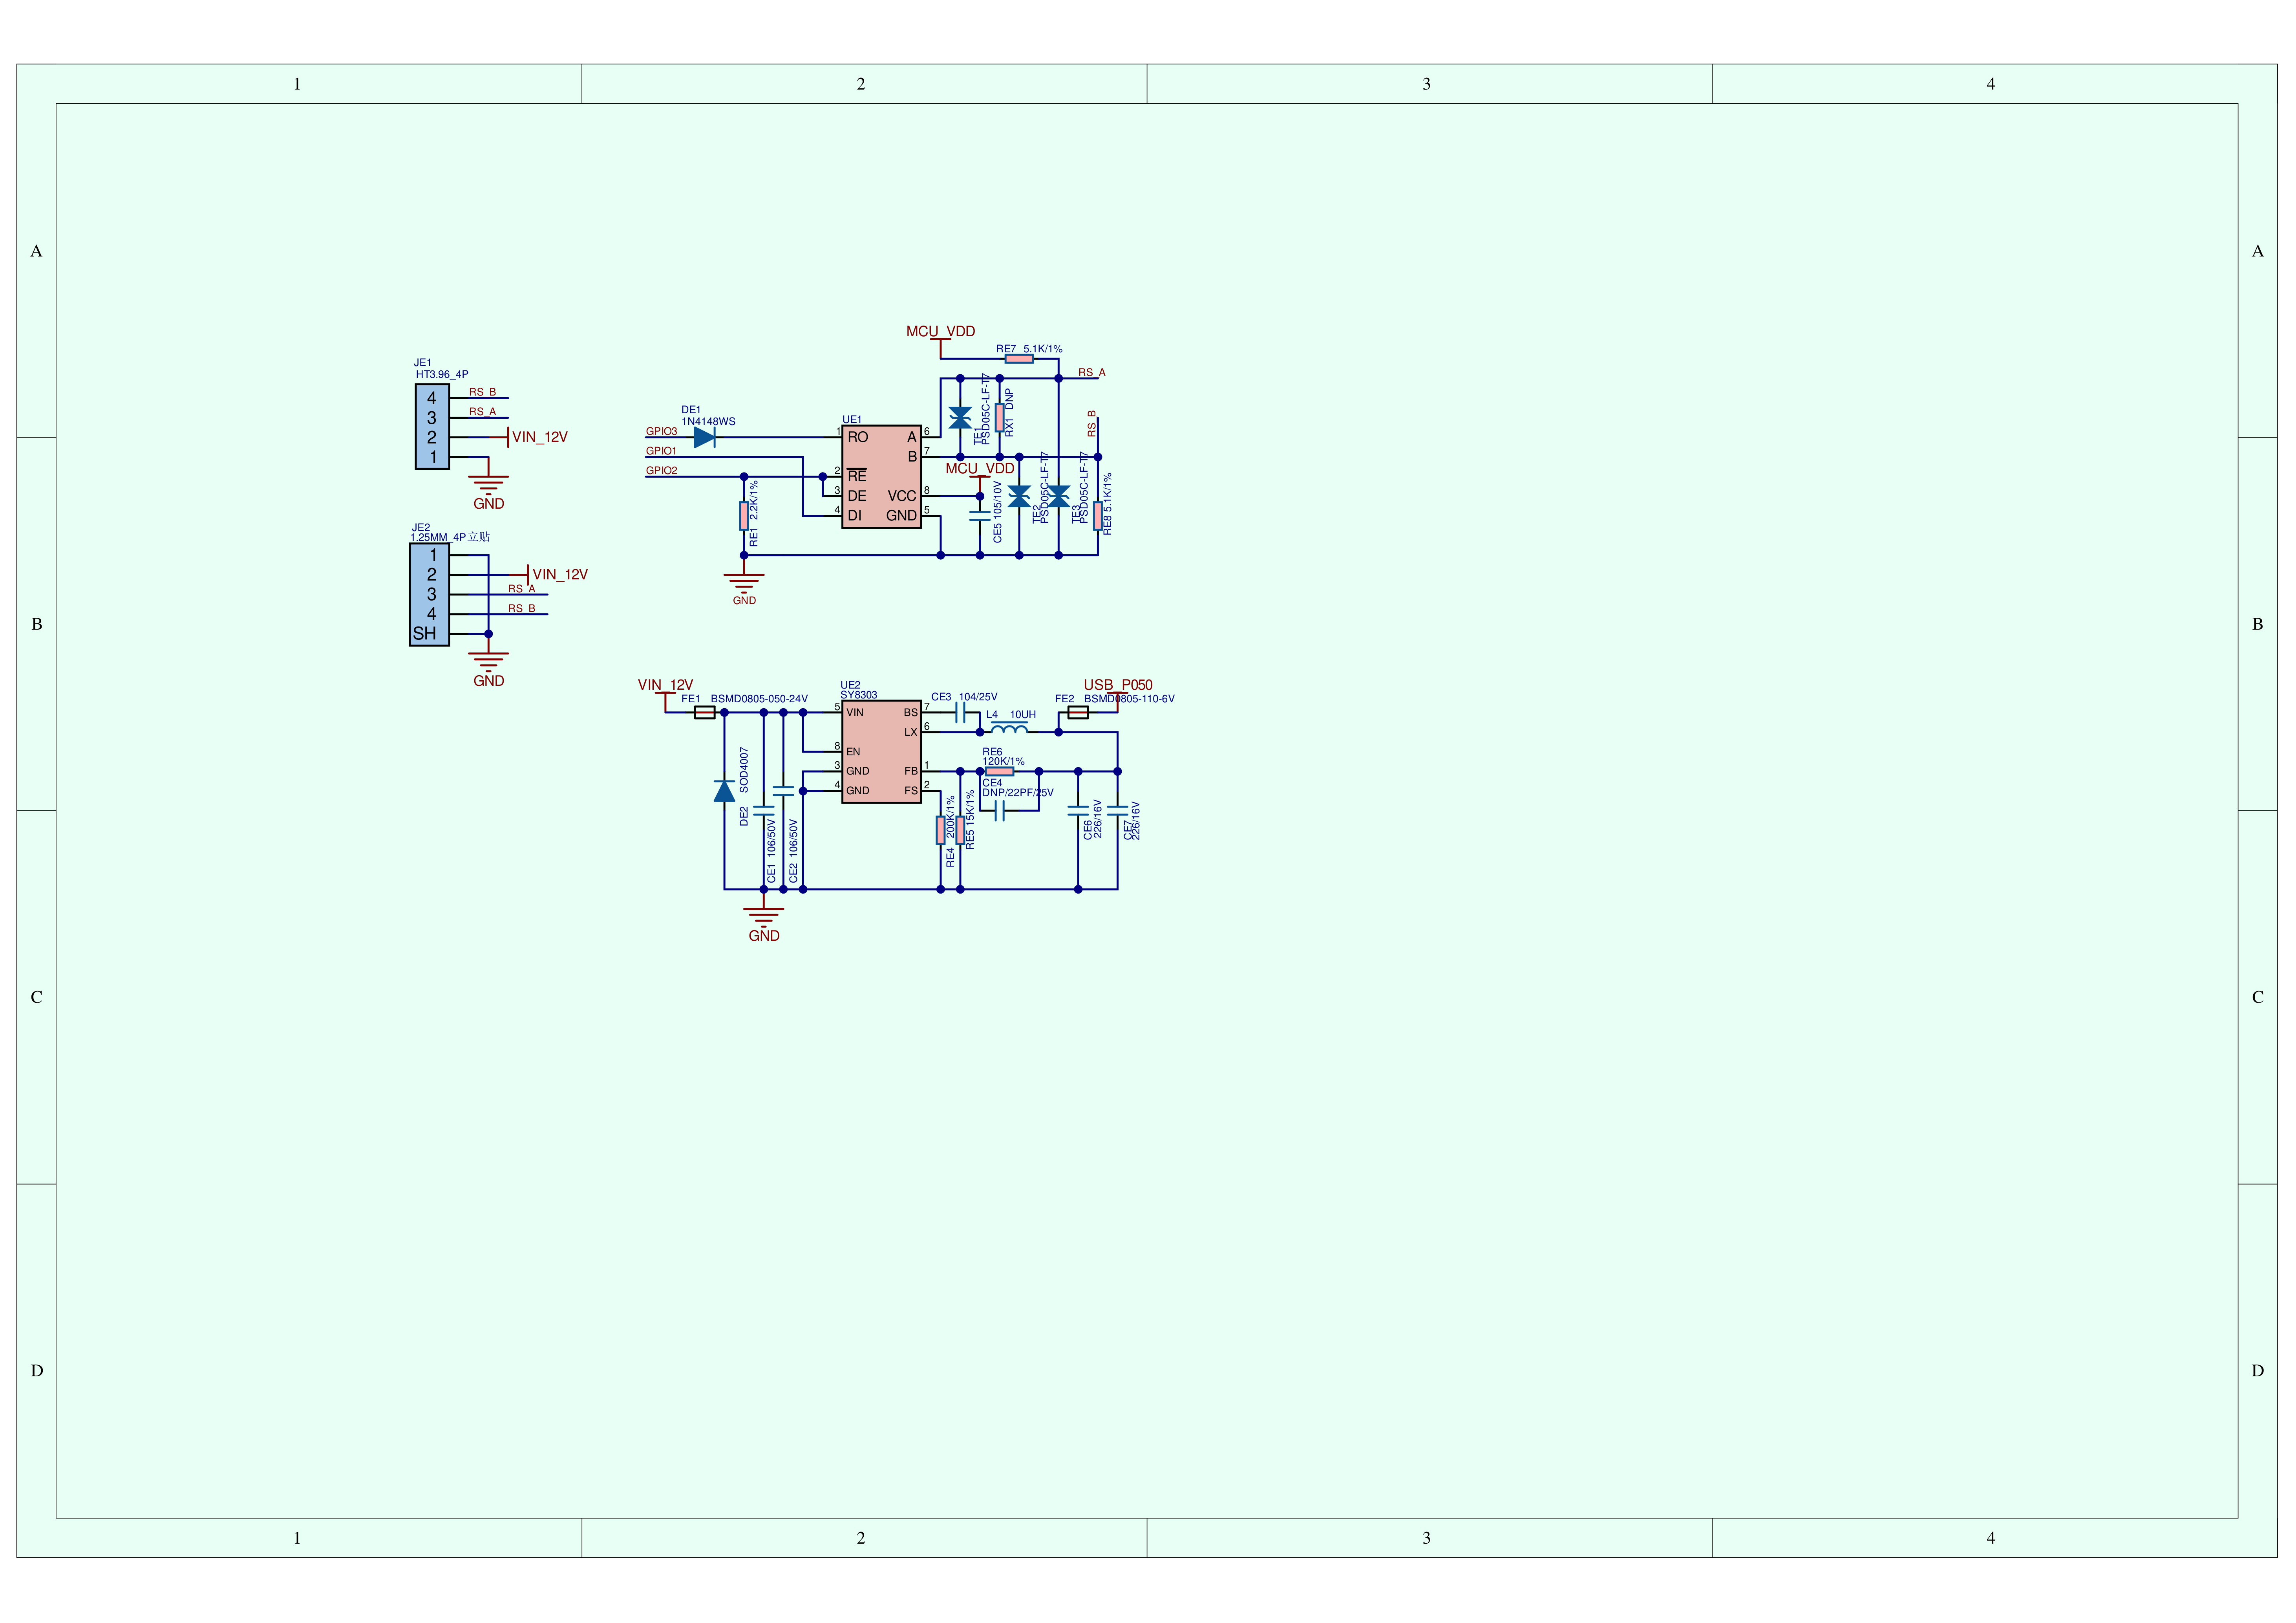Click the left border row marker B
This screenshot has height=1623, width=2296.
click(37, 625)
